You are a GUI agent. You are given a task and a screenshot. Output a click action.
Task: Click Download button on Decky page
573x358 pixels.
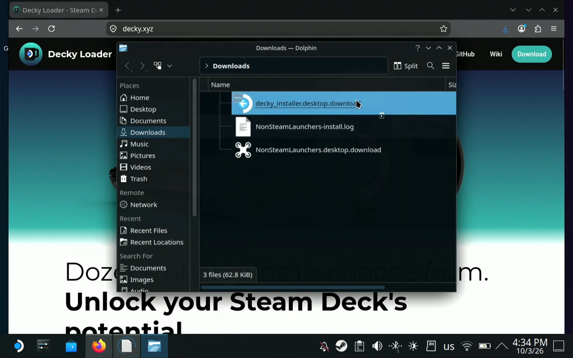[532, 54]
